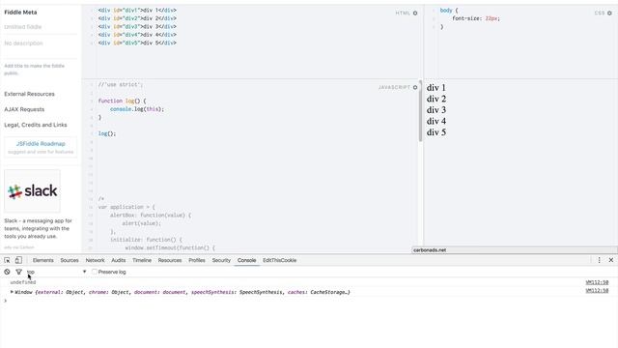Viewport: 618px width, 348px height.
Task: Open first VM112:50 source link
Action: pos(597,282)
